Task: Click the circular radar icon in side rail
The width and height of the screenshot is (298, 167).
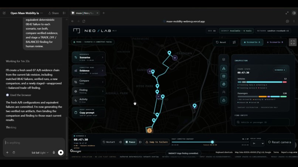Action: pyautogui.click(x=224, y=84)
